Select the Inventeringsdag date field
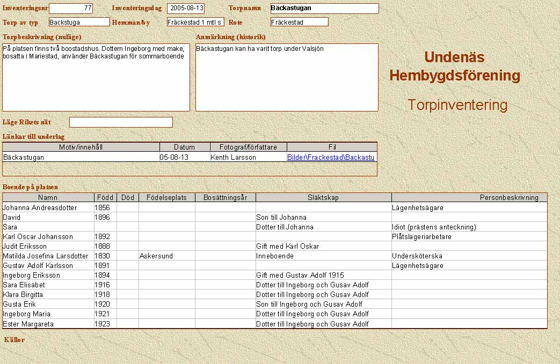 tap(186, 9)
